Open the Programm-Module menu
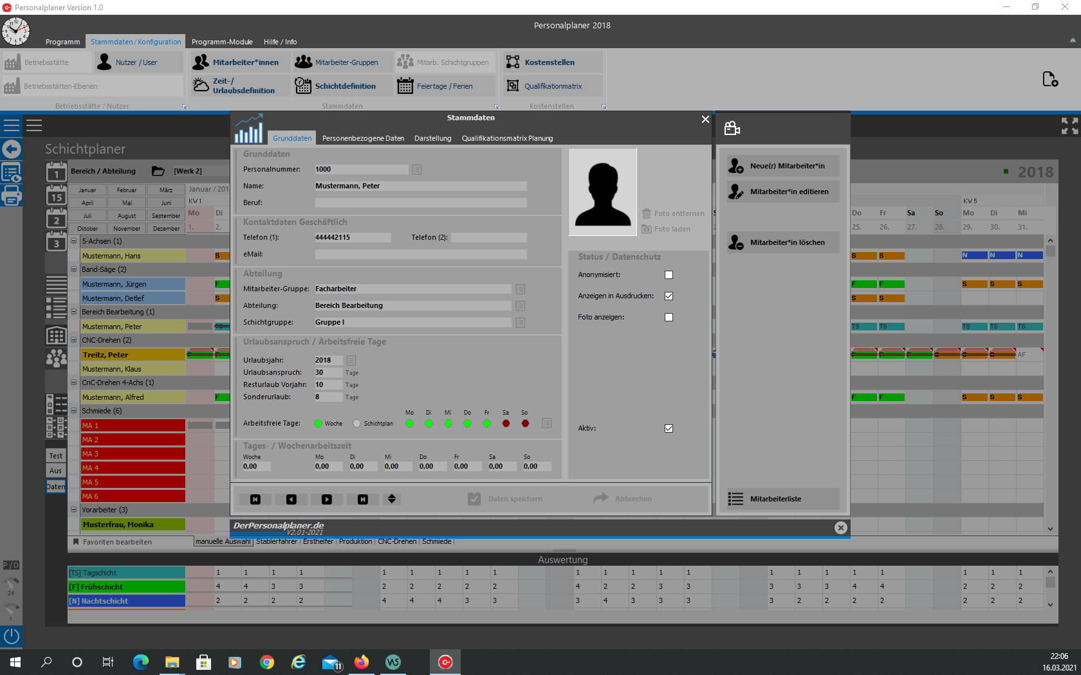The width and height of the screenshot is (1081, 675). 222,42
